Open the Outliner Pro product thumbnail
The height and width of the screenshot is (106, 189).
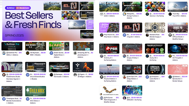click(x=12, y=46)
